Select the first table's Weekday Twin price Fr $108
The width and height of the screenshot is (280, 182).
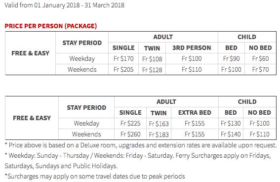tap(152, 59)
